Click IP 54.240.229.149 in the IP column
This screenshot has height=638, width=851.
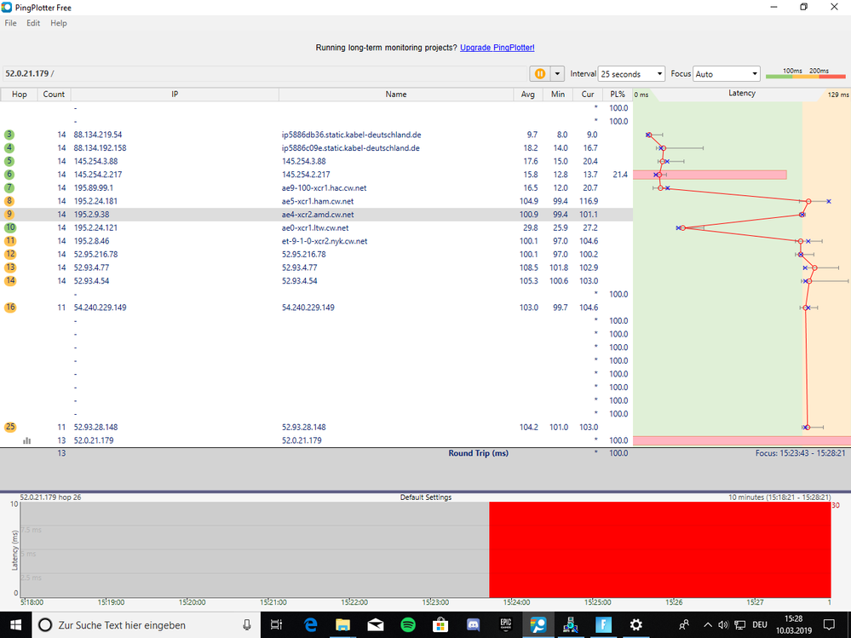pyautogui.click(x=100, y=307)
